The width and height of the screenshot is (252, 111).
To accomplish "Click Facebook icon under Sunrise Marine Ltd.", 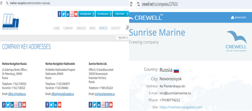I will [x=90, y=105].
